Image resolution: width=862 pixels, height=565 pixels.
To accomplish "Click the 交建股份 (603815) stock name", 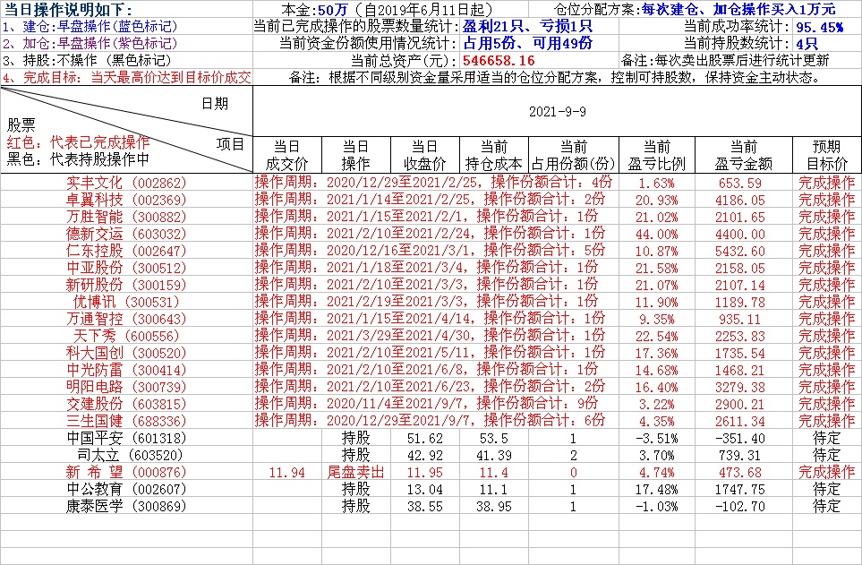I will 126,405.
